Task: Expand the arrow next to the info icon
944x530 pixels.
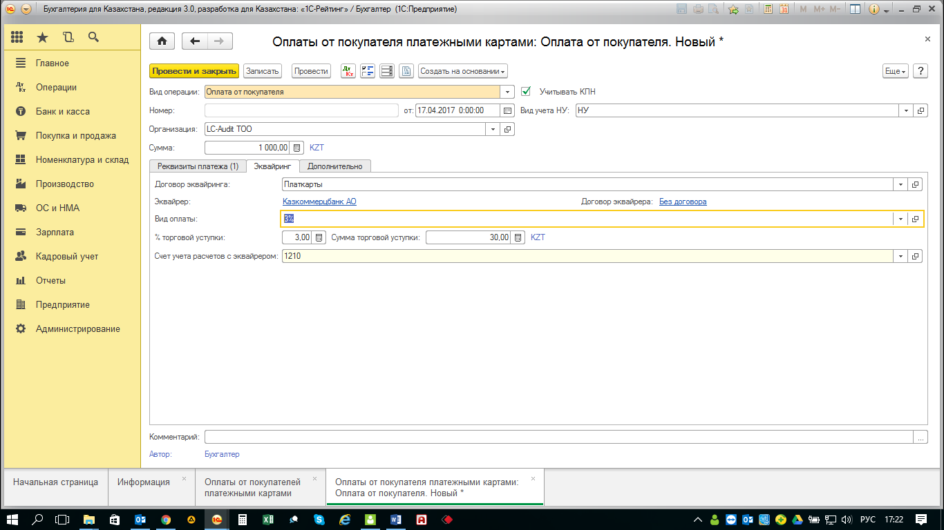Action: point(885,10)
